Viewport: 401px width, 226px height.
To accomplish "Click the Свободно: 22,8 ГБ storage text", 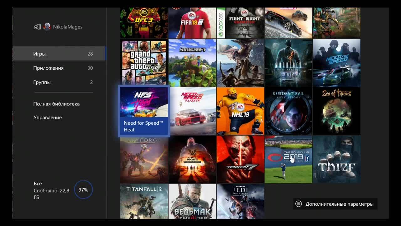I will [x=51, y=194].
